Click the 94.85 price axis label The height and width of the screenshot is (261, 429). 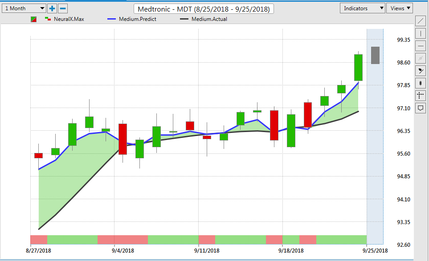point(404,177)
